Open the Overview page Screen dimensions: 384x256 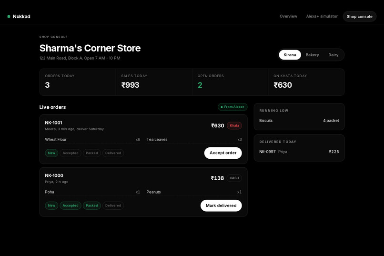coord(288,16)
